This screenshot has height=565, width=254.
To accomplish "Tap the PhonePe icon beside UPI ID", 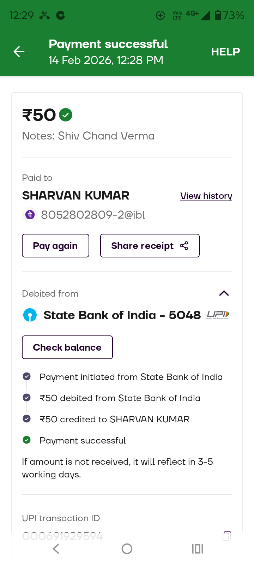I will pos(30,215).
